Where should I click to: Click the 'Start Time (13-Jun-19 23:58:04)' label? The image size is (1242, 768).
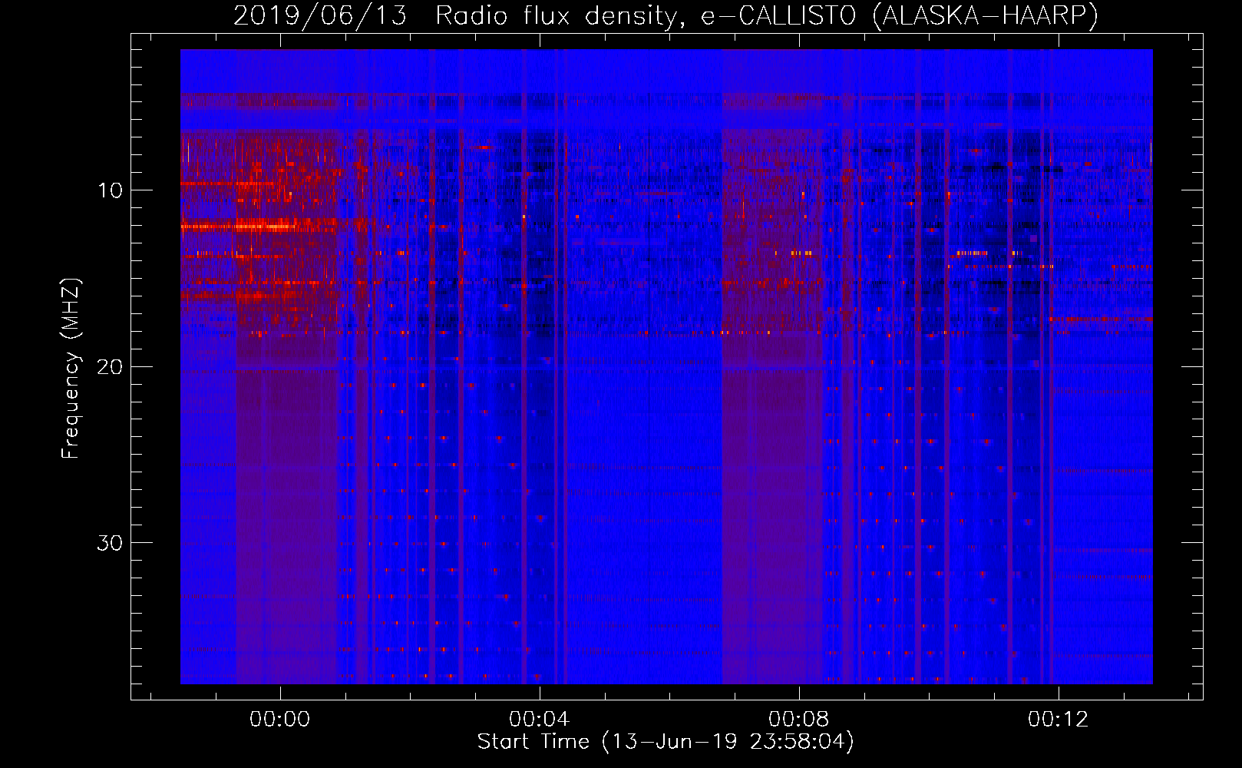click(x=666, y=742)
